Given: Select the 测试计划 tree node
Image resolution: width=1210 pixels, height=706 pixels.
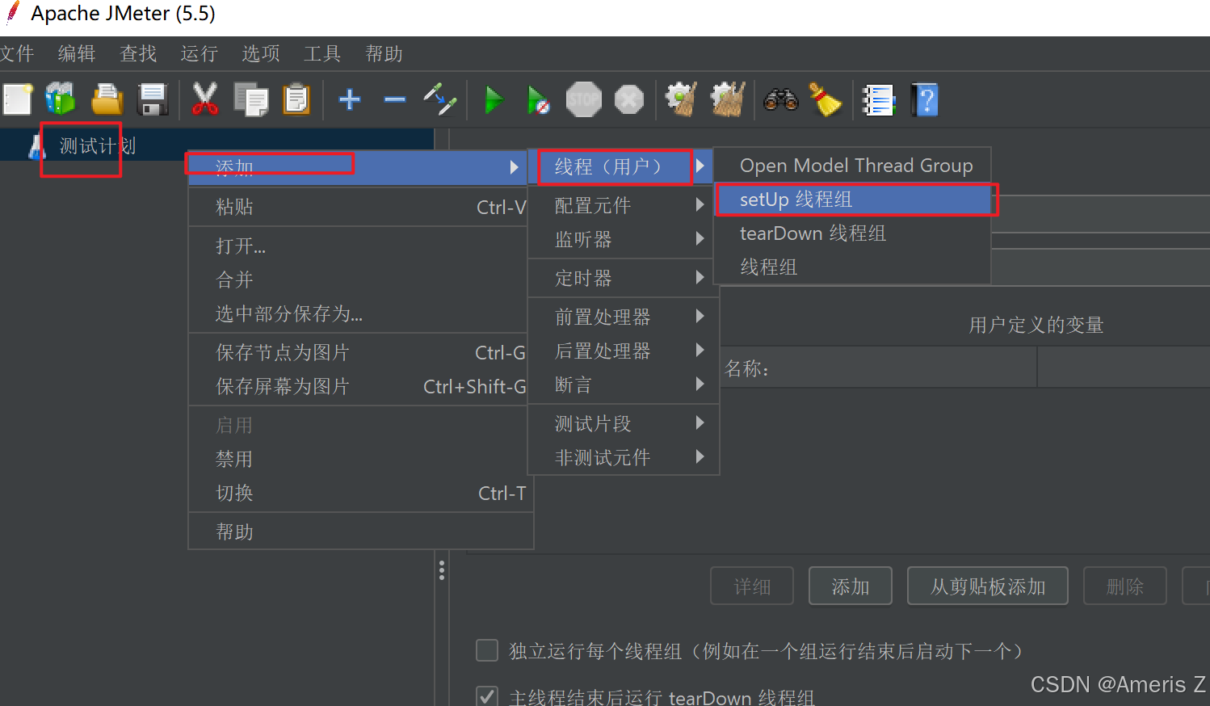Looking at the screenshot, I should pyautogui.click(x=97, y=146).
